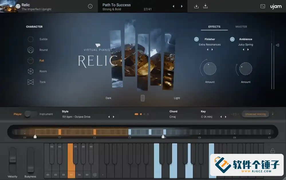Click the Velocity slider
This screenshot has height=180, width=286.
[x=12, y=160]
